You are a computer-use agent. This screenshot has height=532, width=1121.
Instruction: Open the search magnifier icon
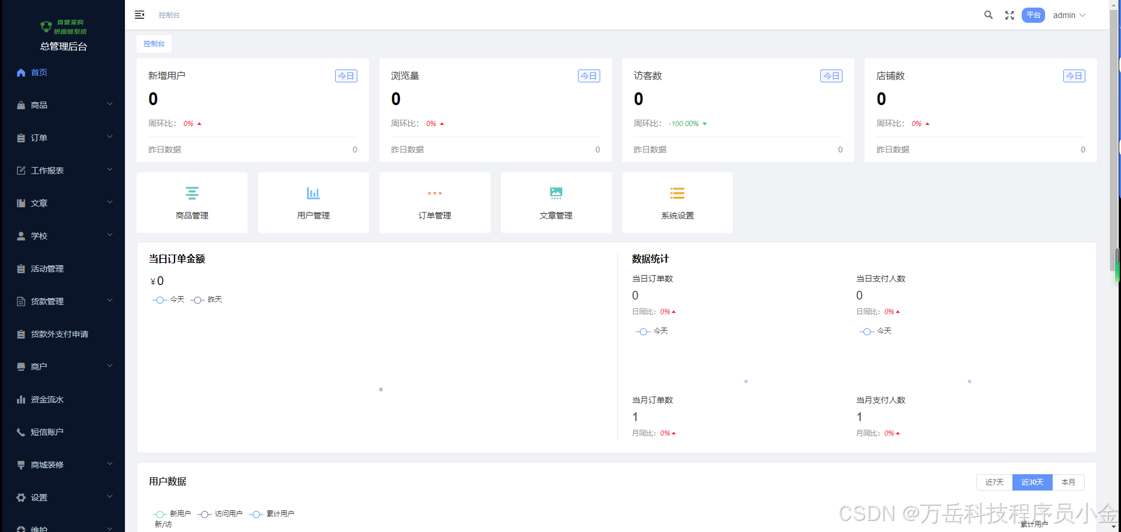(x=988, y=15)
